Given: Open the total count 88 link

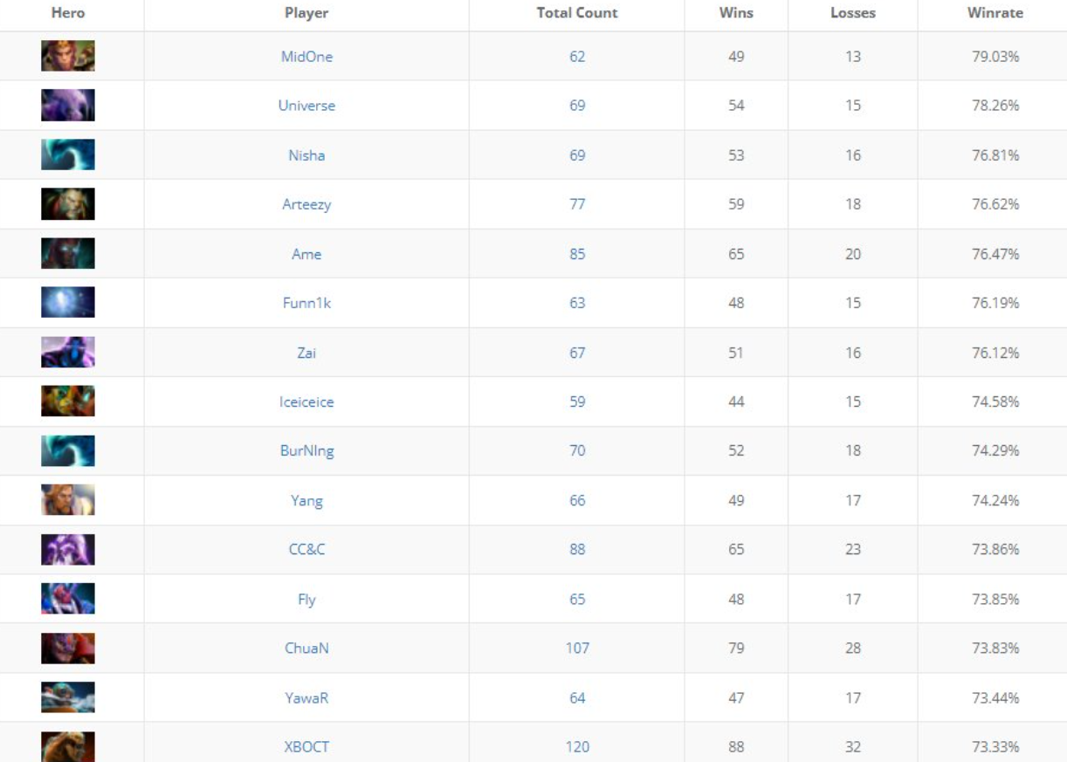Looking at the screenshot, I should [577, 550].
